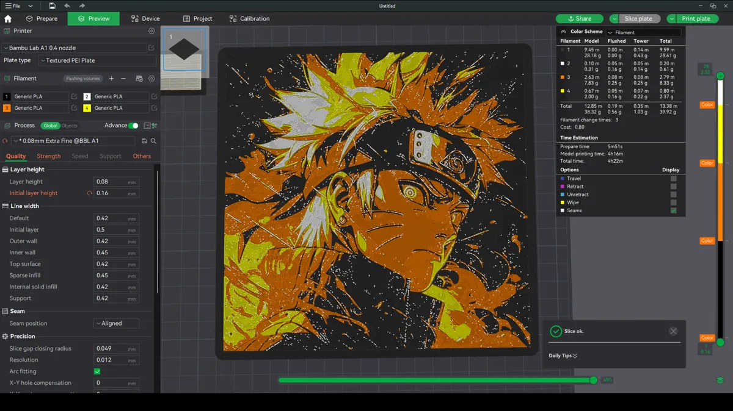The width and height of the screenshot is (733, 411).
Task: Expand the Daily Tips section
Action: (563, 356)
